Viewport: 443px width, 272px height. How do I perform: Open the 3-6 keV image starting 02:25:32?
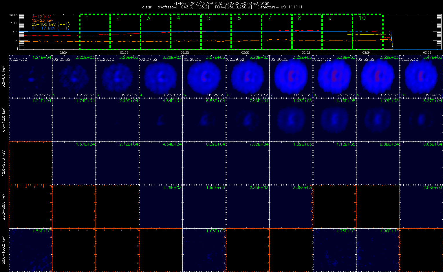pos(74,76)
